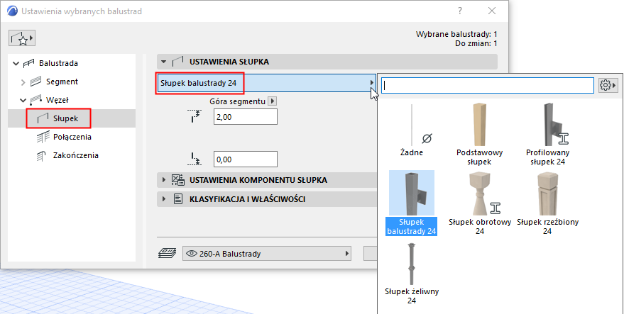The height and width of the screenshot is (314, 624).
Task: Click the Archicad logo in title bar
Action: click(12, 11)
